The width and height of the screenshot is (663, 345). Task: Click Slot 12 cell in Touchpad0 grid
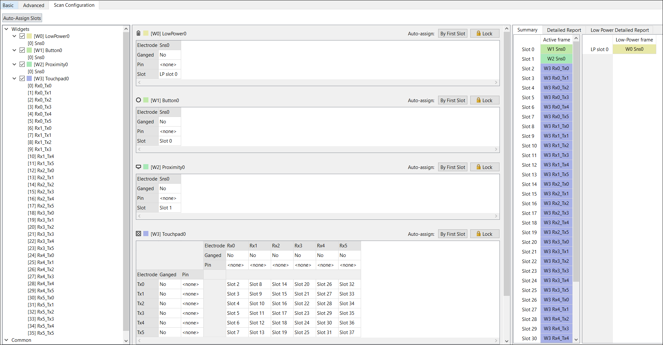(260, 323)
